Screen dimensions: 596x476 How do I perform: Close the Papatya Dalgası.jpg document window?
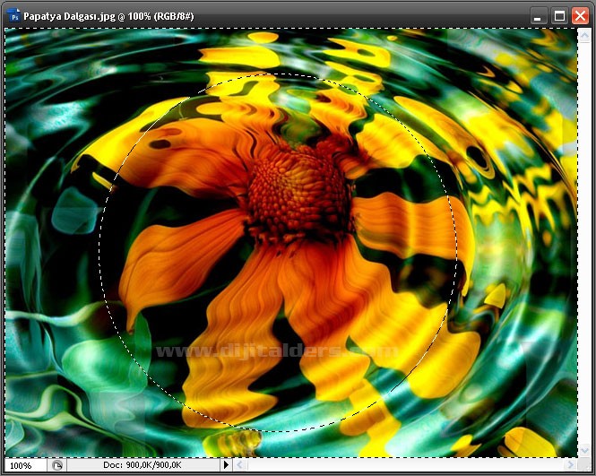point(581,16)
